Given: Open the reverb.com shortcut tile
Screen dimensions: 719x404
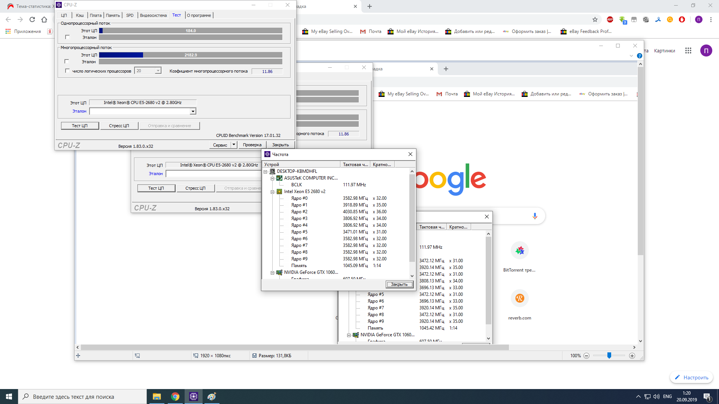Looking at the screenshot, I should 519,298.
